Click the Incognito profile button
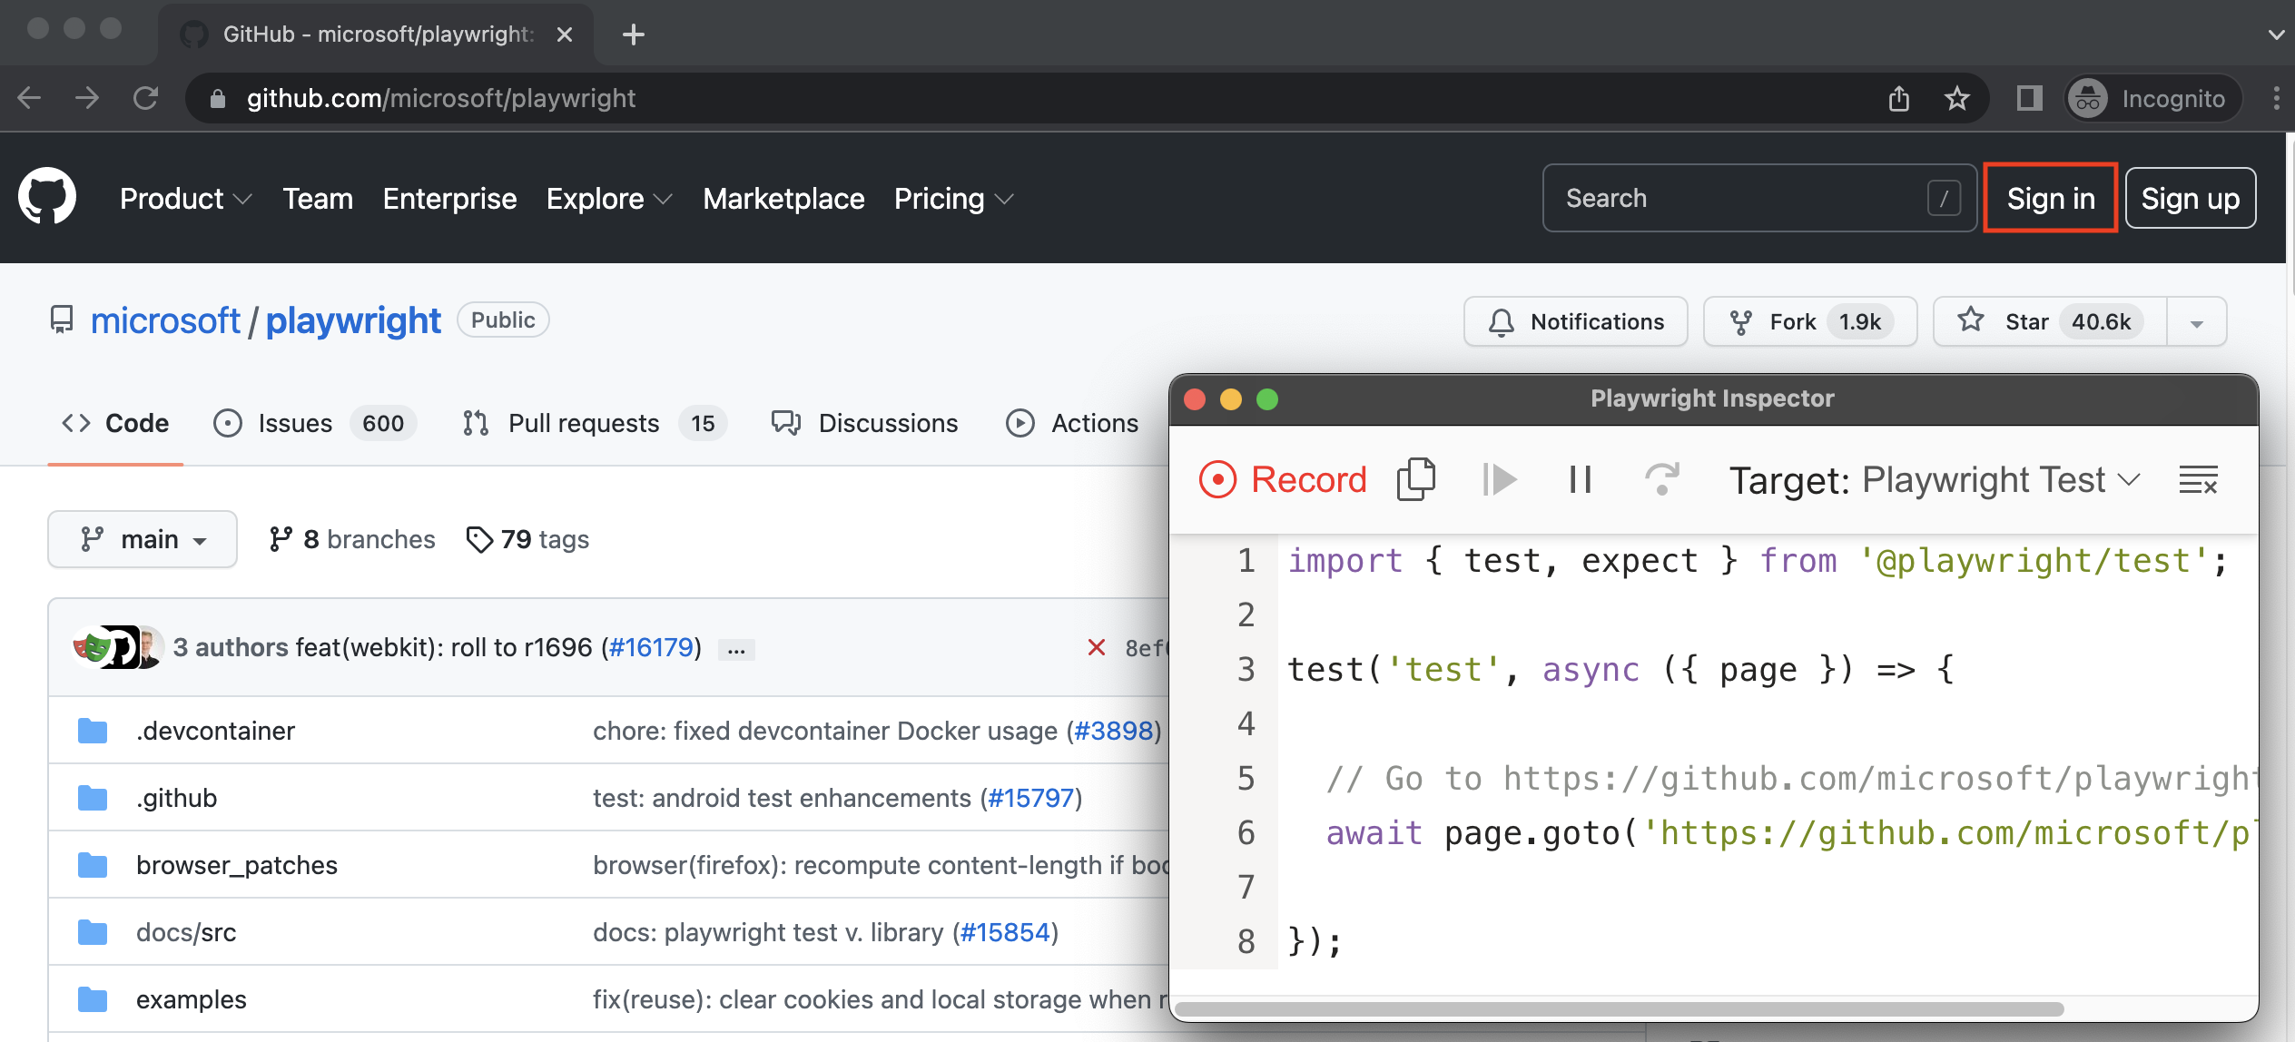Image resolution: width=2295 pixels, height=1042 pixels. click(x=2153, y=98)
